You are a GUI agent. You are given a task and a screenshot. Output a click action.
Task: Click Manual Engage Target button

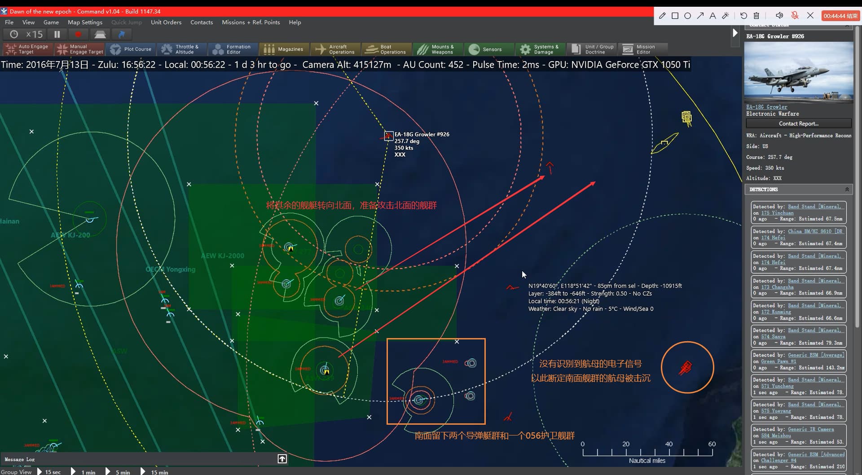[79, 49]
